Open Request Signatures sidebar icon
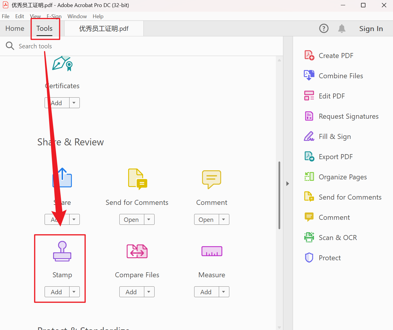The height and width of the screenshot is (330, 393). point(309,116)
